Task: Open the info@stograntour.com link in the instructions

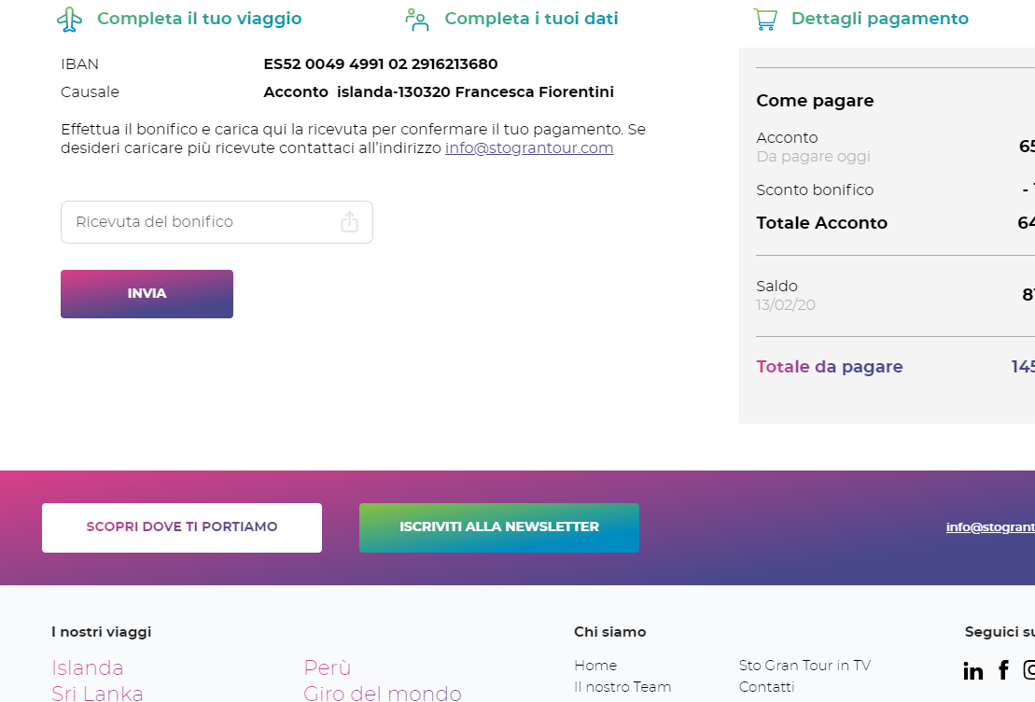Action: coord(529,147)
